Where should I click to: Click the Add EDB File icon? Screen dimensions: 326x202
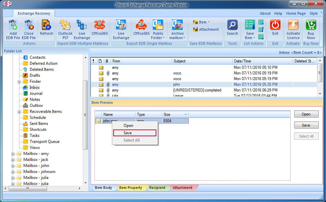13,25
